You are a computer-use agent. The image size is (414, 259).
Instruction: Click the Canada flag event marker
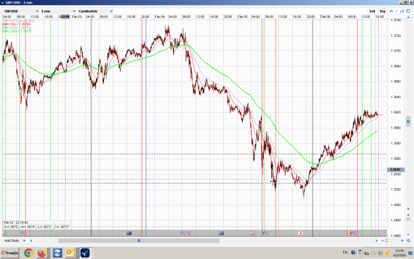[349, 233]
